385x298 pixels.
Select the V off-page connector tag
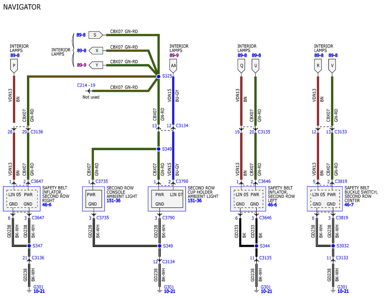click(x=332, y=67)
